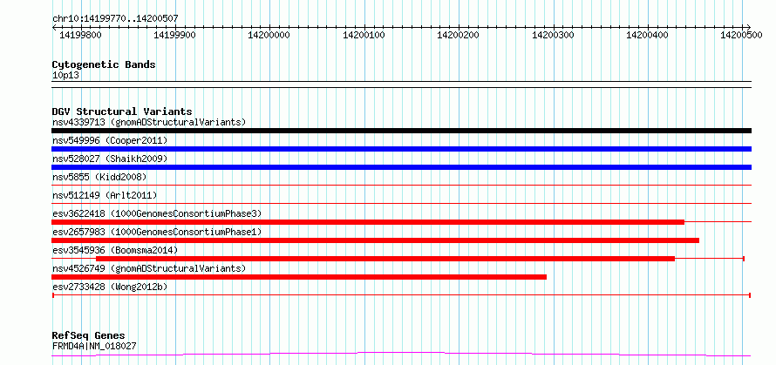This screenshot has width=776, height=365.
Task: Click the blue nsv549996 variant bar
Action: pos(401,149)
